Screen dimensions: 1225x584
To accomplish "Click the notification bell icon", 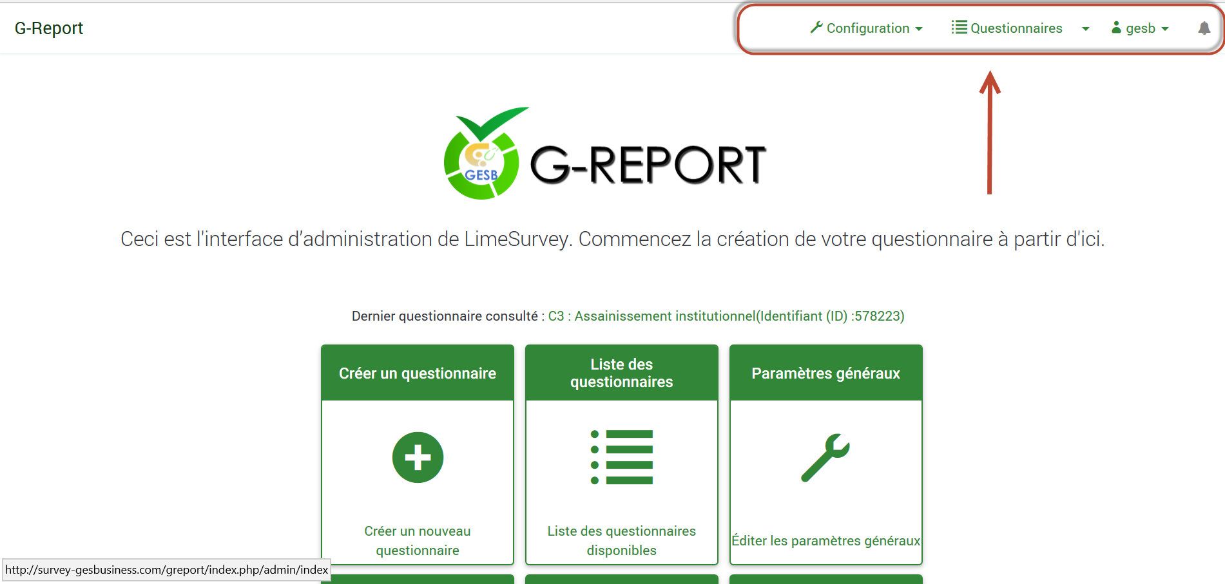I will (x=1204, y=28).
